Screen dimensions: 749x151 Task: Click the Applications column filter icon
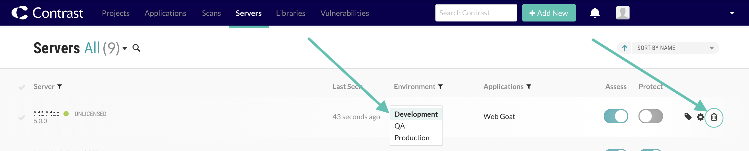click(x=528, y=87)
